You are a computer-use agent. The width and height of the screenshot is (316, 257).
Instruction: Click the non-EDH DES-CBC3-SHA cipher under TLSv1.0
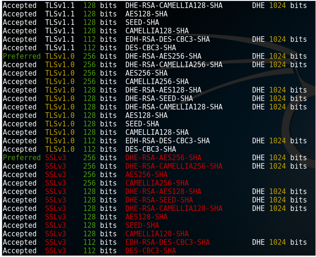[x=151, y=149]
